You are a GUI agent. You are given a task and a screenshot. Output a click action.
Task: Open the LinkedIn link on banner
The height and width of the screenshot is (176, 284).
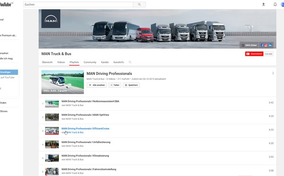coord(270,45)
